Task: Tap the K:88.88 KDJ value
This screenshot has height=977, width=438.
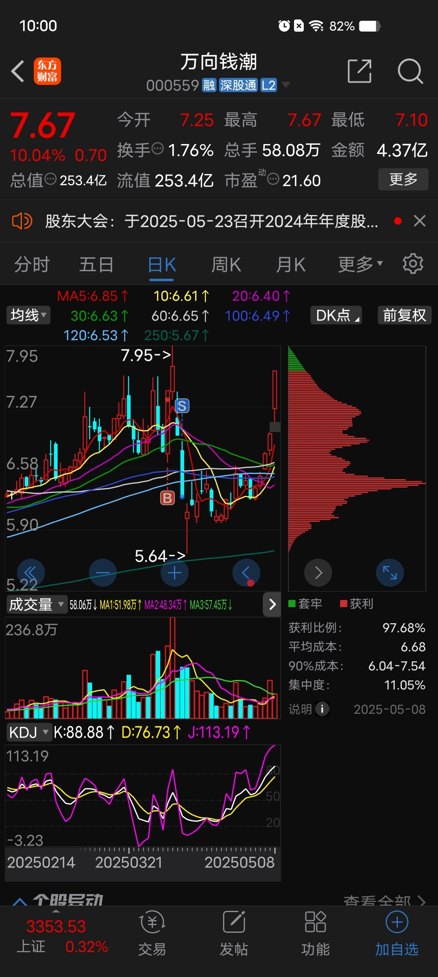Action: click(84, 732)
